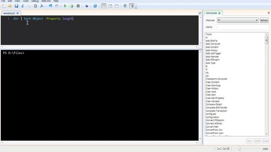
Task: Cut selection using scissors icon
Action: pos(22,6)
